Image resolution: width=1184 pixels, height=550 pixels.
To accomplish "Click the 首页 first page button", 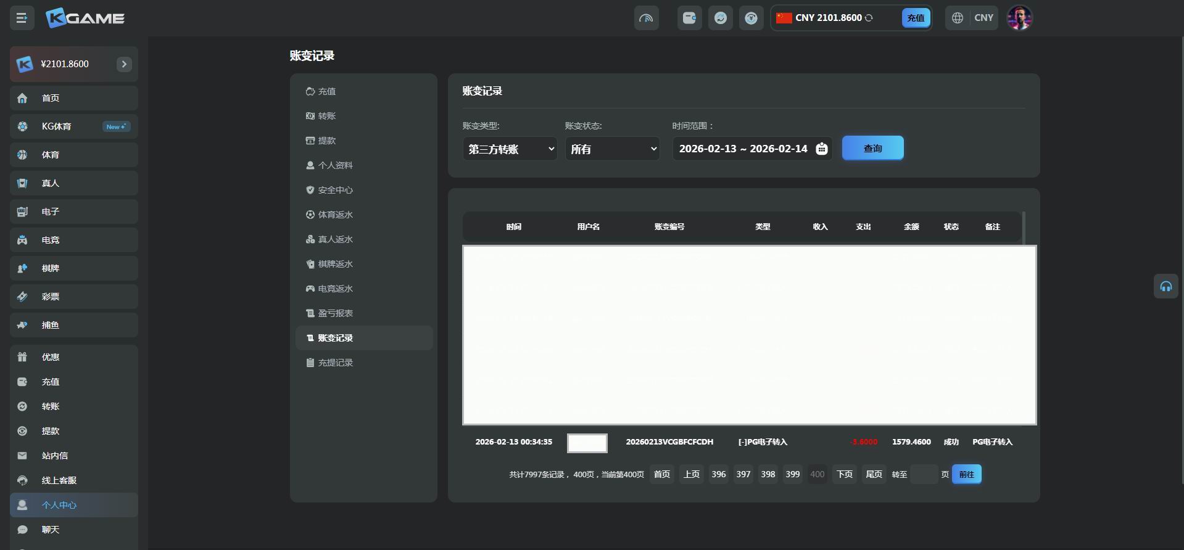I will [661, 474].
